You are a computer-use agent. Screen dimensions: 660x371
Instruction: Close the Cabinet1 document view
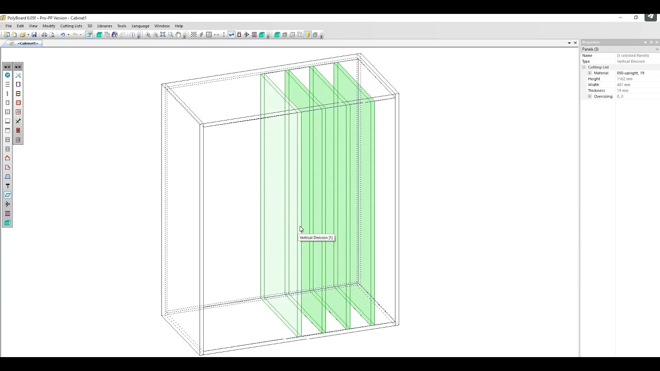pyautogui.click(x=575, y=43)
